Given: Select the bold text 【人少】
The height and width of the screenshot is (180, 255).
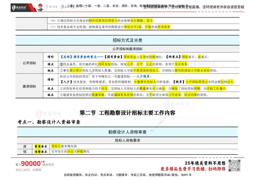Looking at the screenshot, I should pos(66,82).
